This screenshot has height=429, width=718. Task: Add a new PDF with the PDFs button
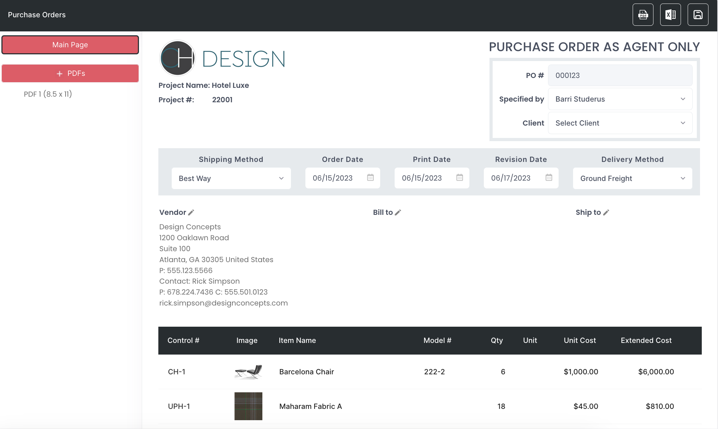click(x=70, y=73)
